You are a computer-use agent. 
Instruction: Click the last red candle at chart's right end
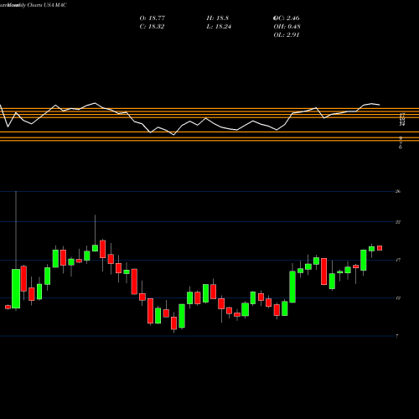(380, 248)
